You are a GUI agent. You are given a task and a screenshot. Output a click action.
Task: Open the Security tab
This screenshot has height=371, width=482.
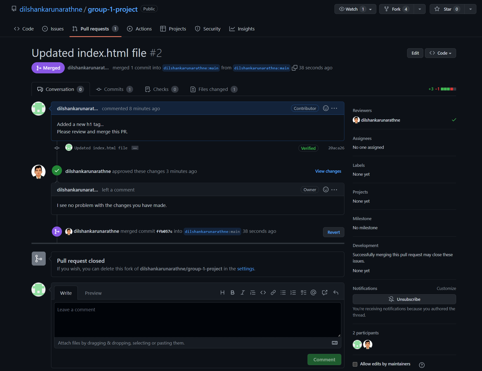tap(208, 29)
